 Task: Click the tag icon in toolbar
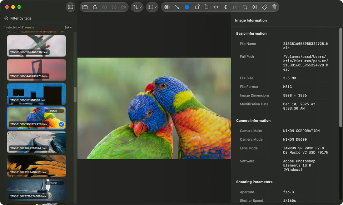264,7
